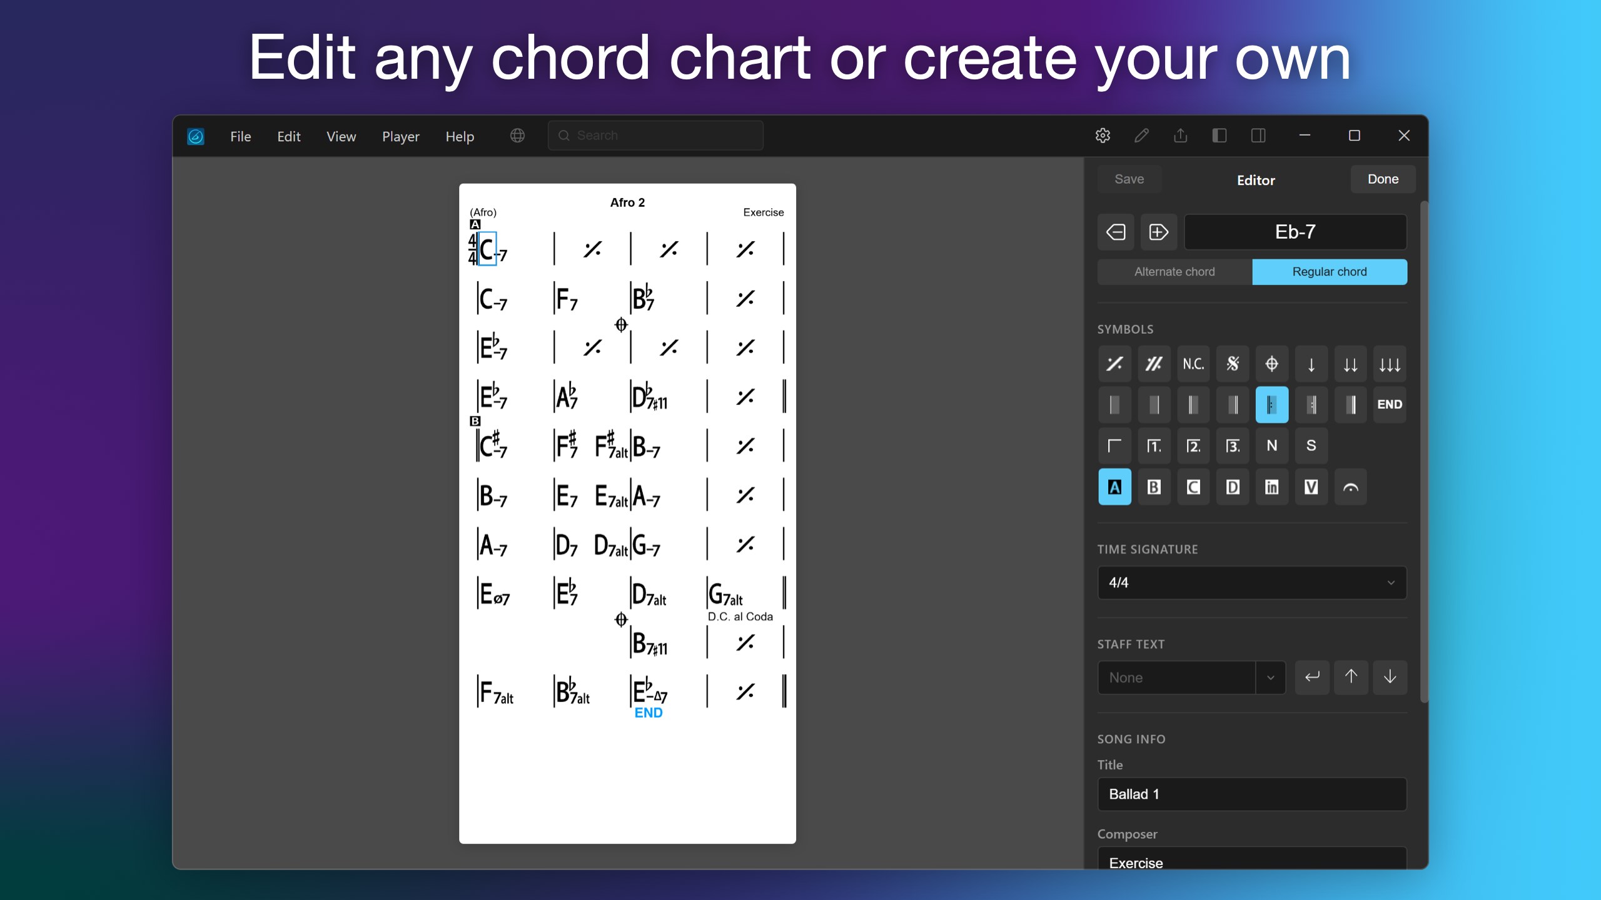1601x900 pixels.
Task: Click the delete chord backspace icon
Action: coord(1116,232)
